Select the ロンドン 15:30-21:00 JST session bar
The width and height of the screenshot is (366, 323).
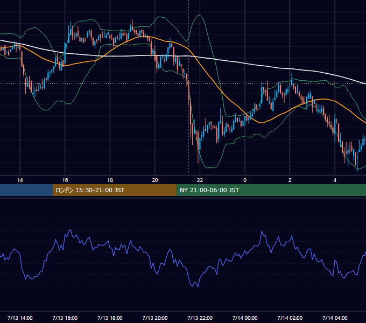[x=114, y=190]
